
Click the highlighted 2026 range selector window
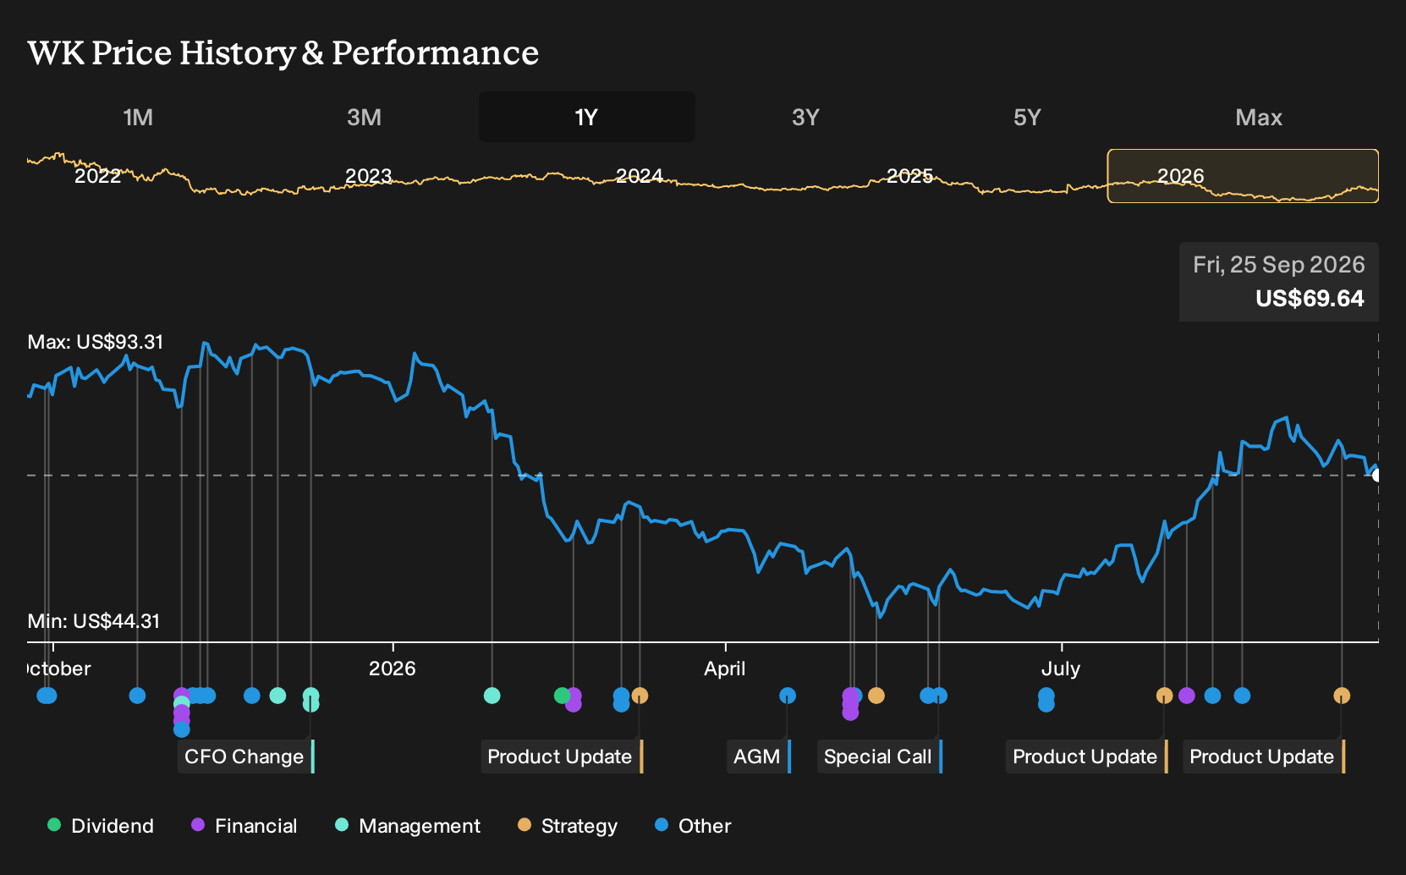pyautogui.click(x=1243, y=176)
